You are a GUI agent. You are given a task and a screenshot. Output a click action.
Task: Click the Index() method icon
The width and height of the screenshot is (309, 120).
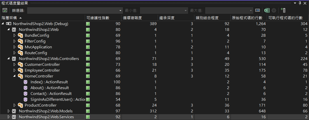click(25, 82)
